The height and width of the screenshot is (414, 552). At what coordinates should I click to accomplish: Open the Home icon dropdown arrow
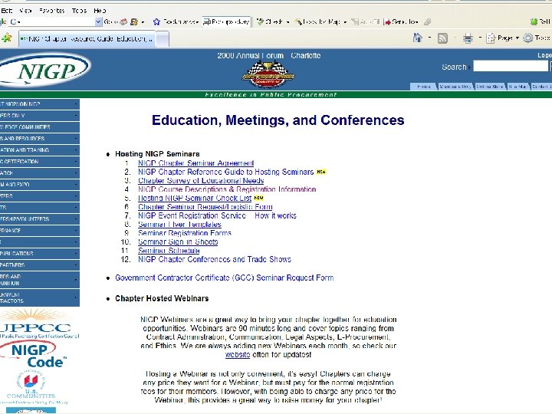(429, 38)
